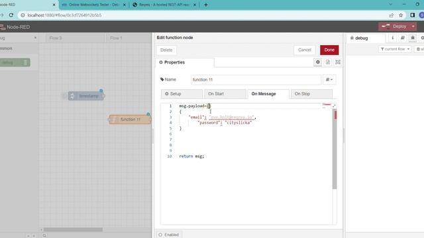Open the node icon picker dropdown beside Name

pos(329,79)
